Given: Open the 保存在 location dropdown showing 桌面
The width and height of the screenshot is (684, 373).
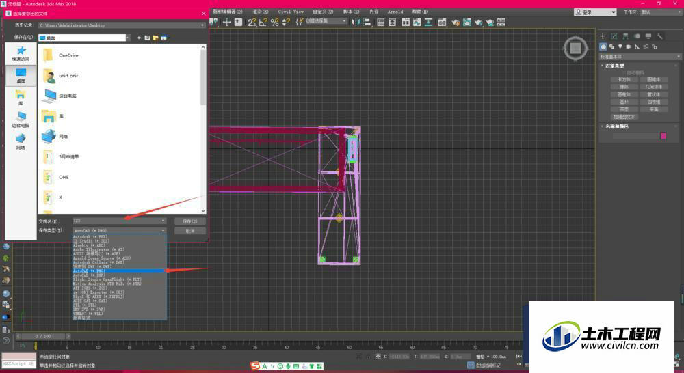Looking at the screenshot, I should [x=83, y=38].
